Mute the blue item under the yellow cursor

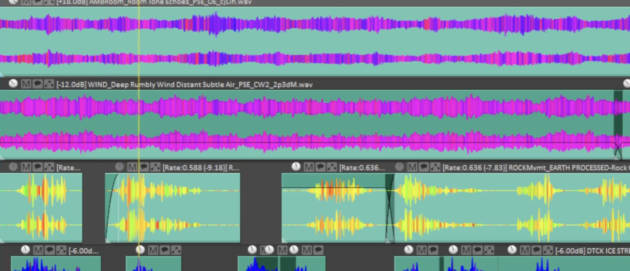point(153,250)
